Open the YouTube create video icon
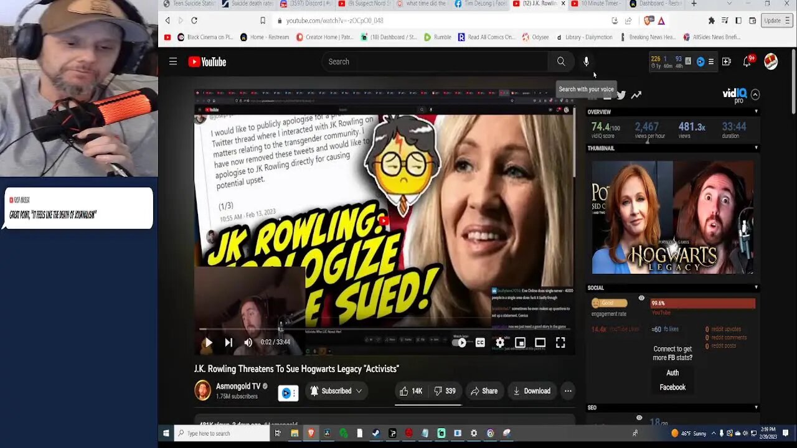This screenshot has width=797, height=448. (727, 62)
